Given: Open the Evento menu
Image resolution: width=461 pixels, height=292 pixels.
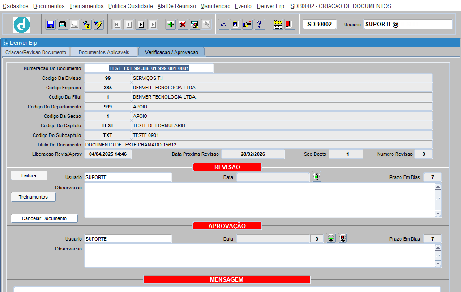Looking at the screenshot, I should click(x=243, y=6).
